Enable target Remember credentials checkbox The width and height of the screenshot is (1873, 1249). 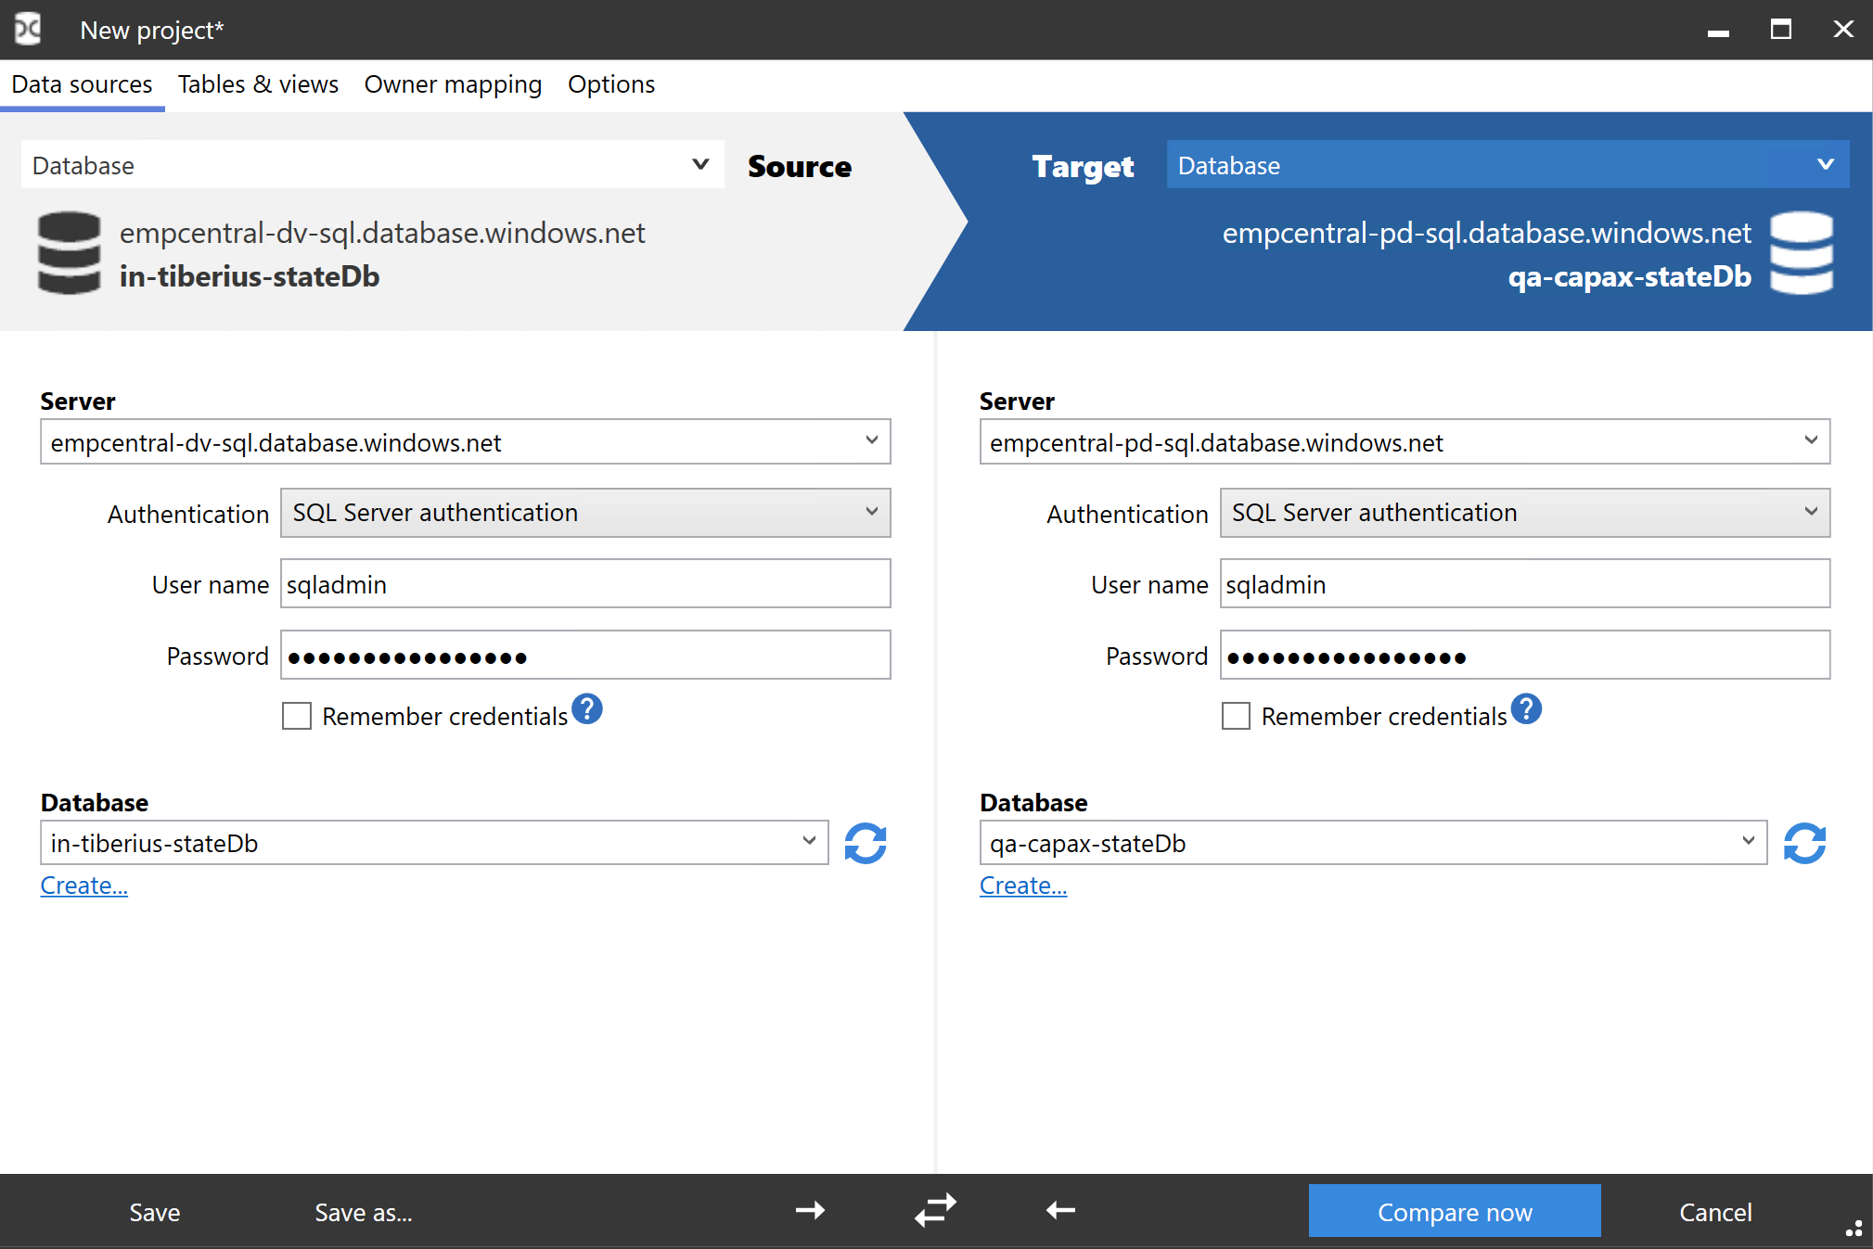click(x=1236, y=716)
